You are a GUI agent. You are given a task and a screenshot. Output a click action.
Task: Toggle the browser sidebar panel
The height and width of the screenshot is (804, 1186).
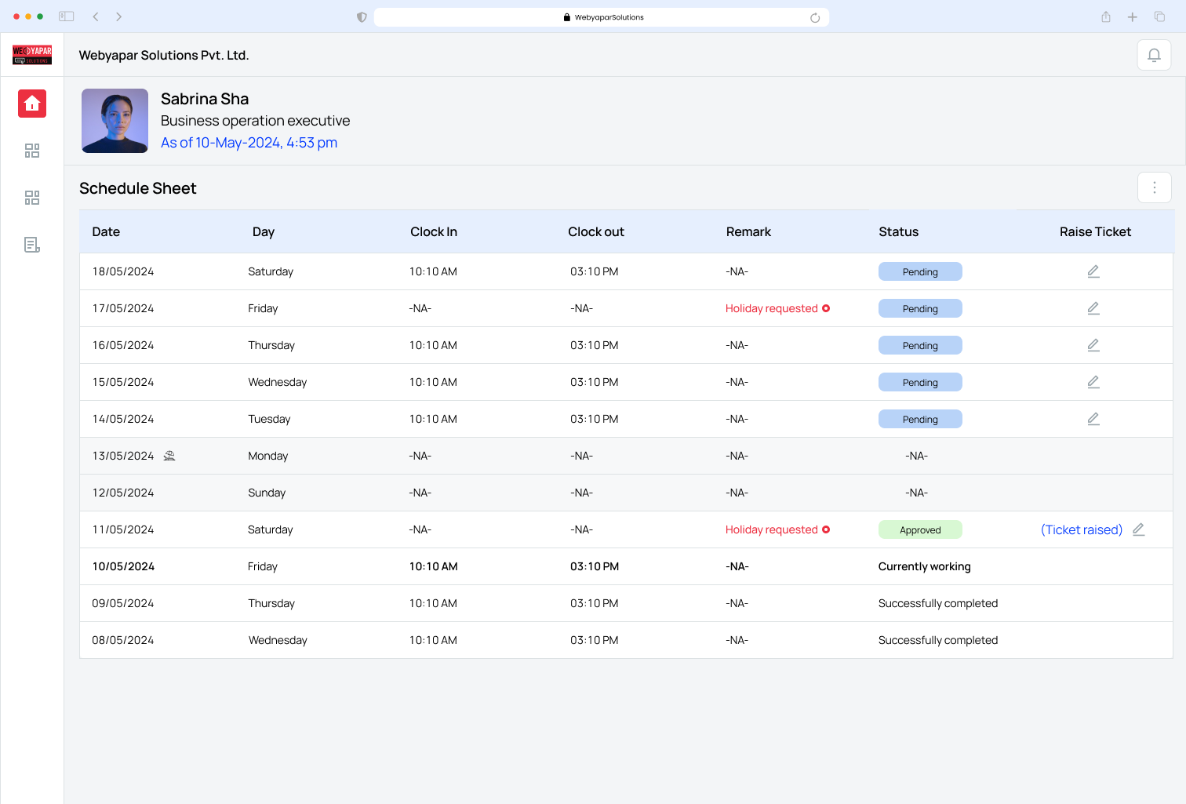click(67, 16)
